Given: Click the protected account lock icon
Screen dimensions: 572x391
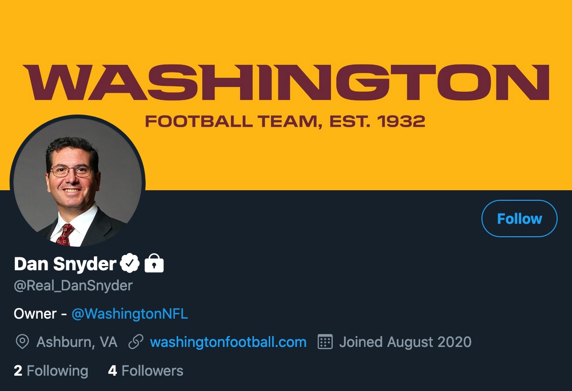Looking at the screenshot, I should pyautogui.click(x=154, y=263).
